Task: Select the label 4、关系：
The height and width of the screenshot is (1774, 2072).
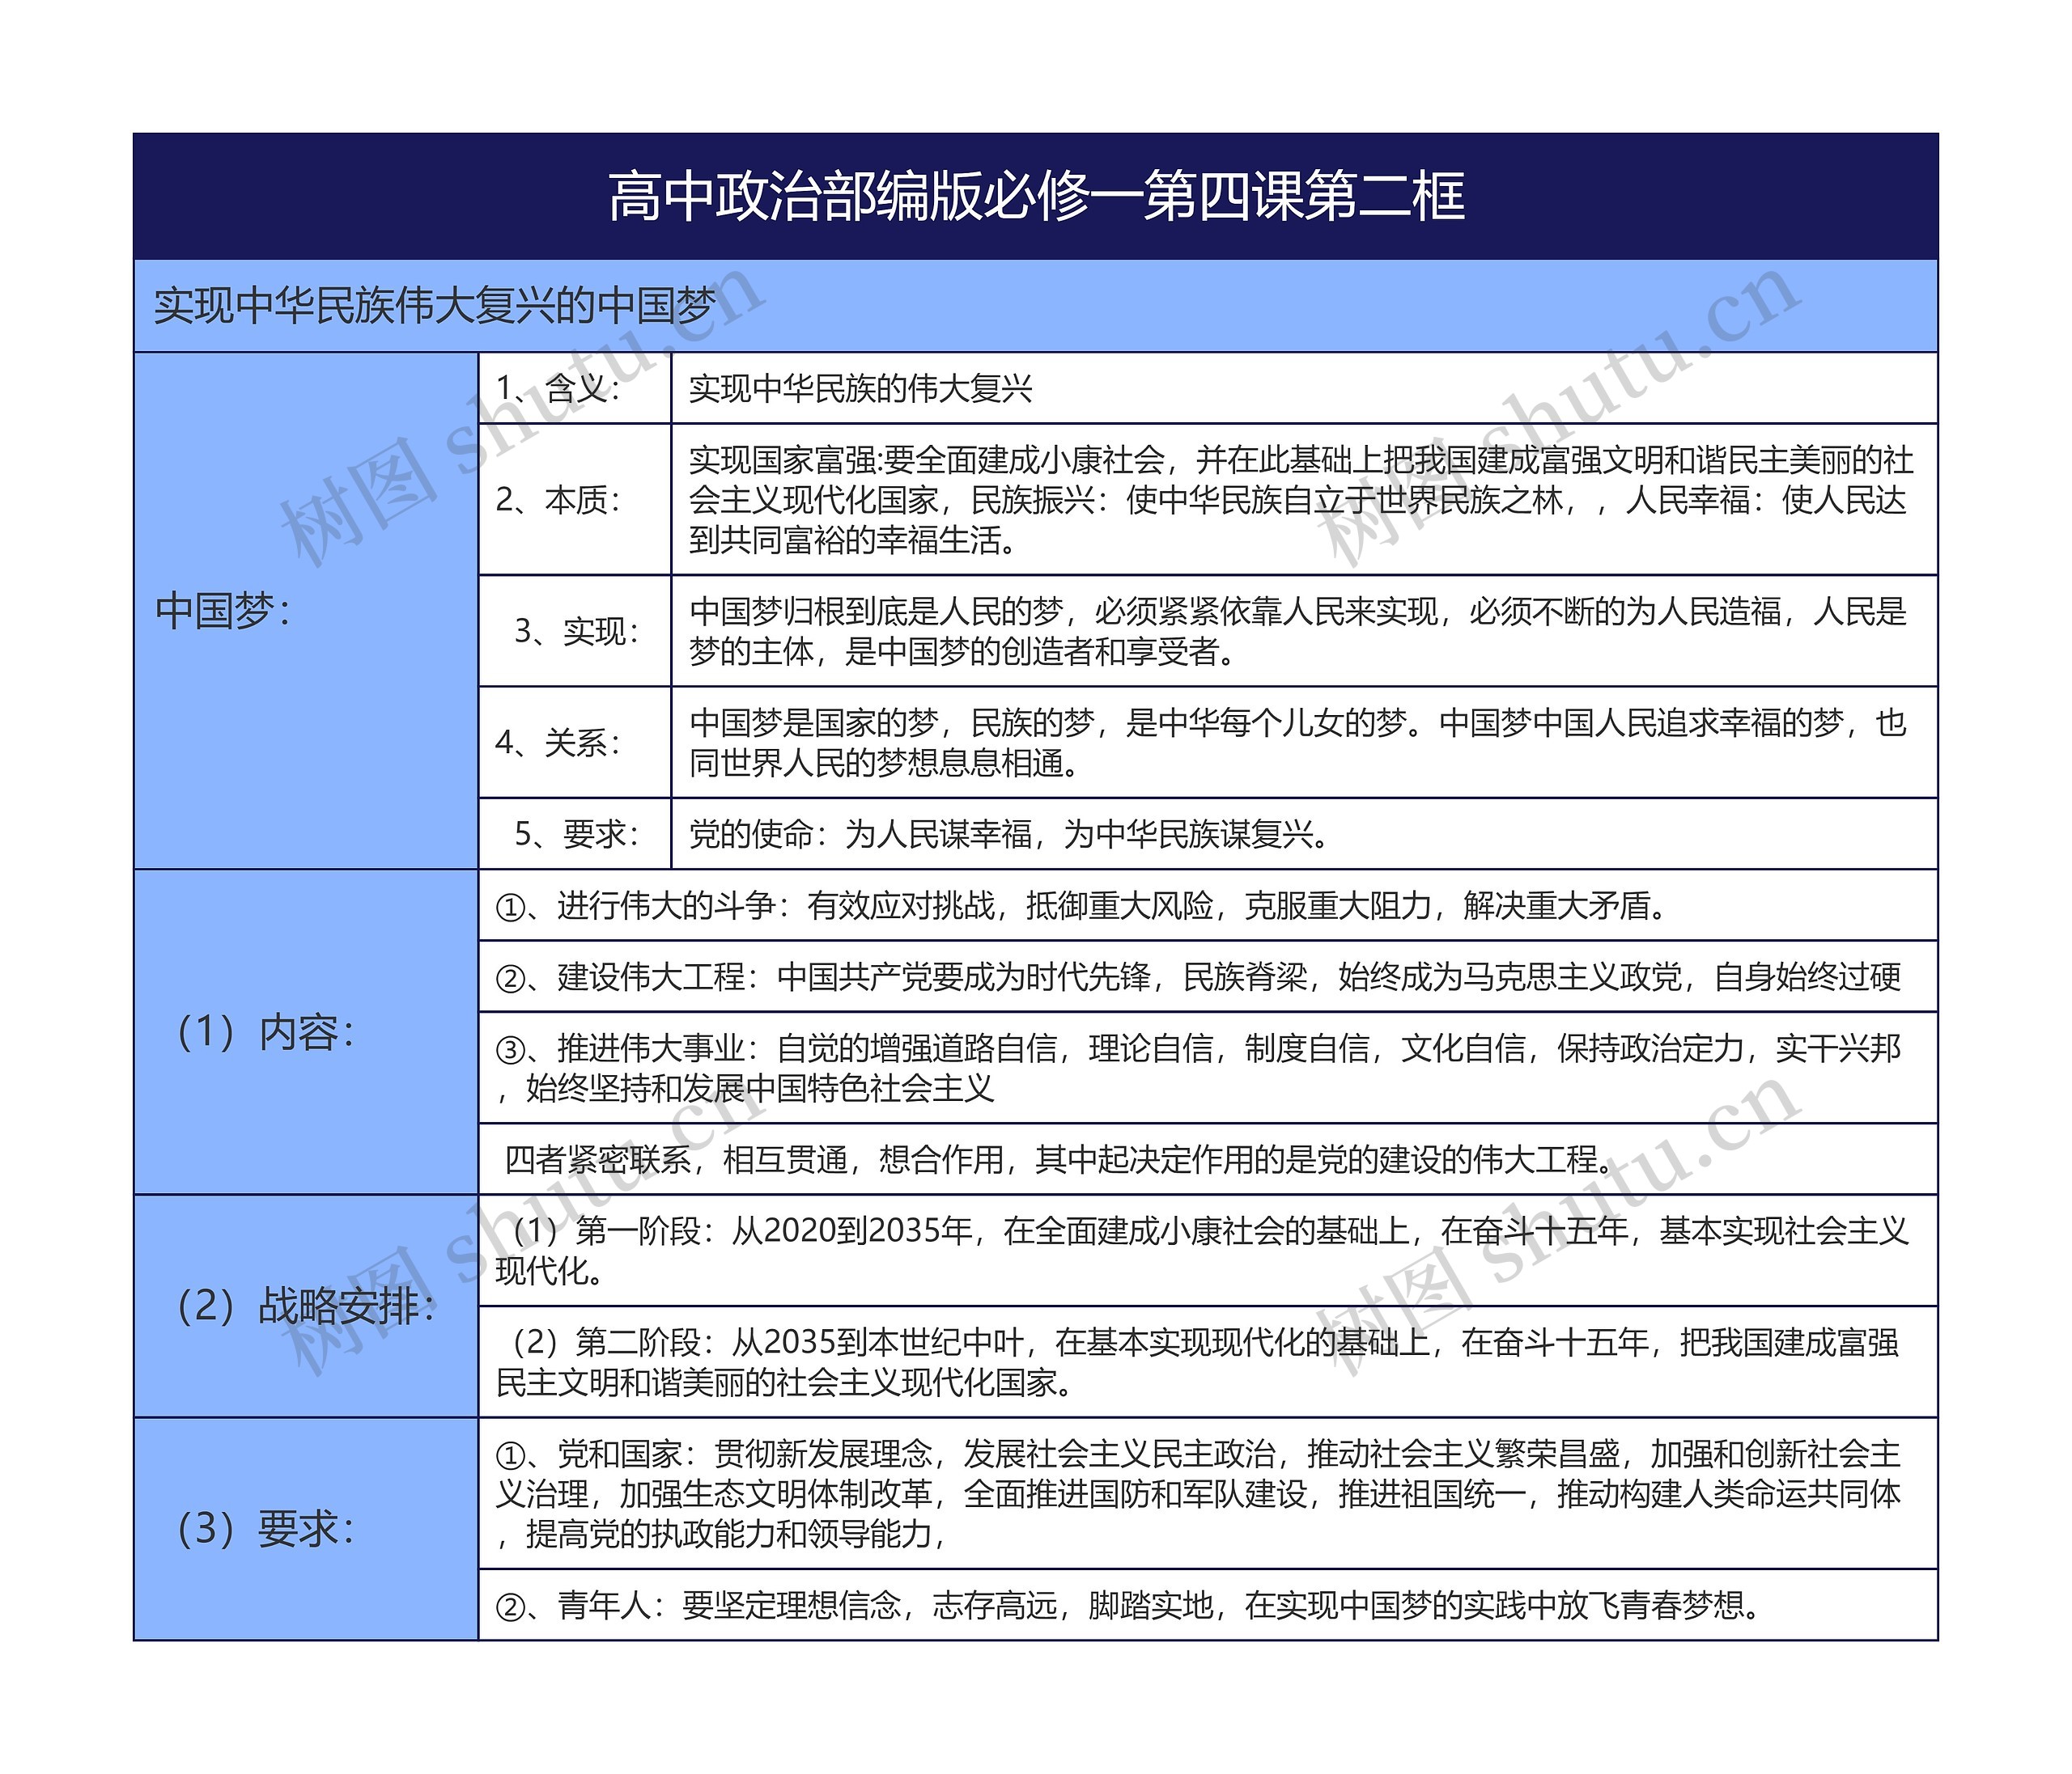Action: pyautogui.click(x=559, y=742)
